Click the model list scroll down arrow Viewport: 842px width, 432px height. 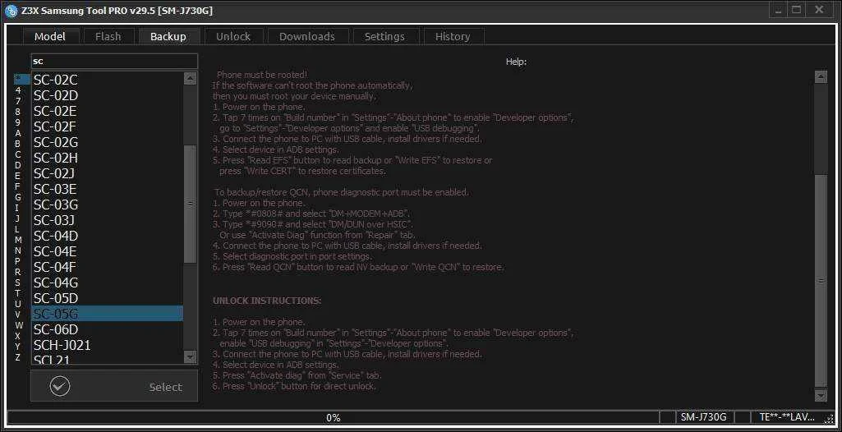point(190,356)
